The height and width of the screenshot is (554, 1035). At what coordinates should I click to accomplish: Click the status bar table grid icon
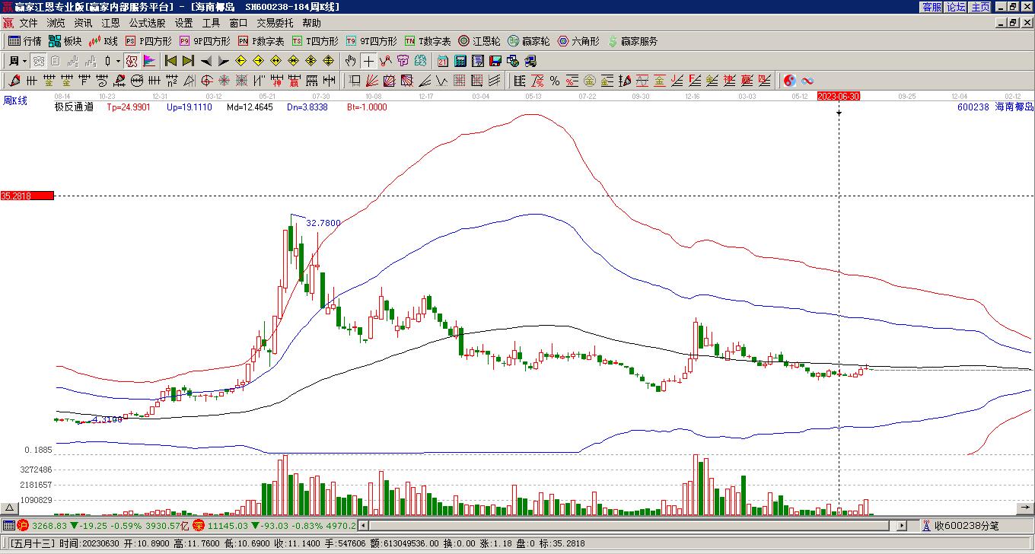point(8,525)
